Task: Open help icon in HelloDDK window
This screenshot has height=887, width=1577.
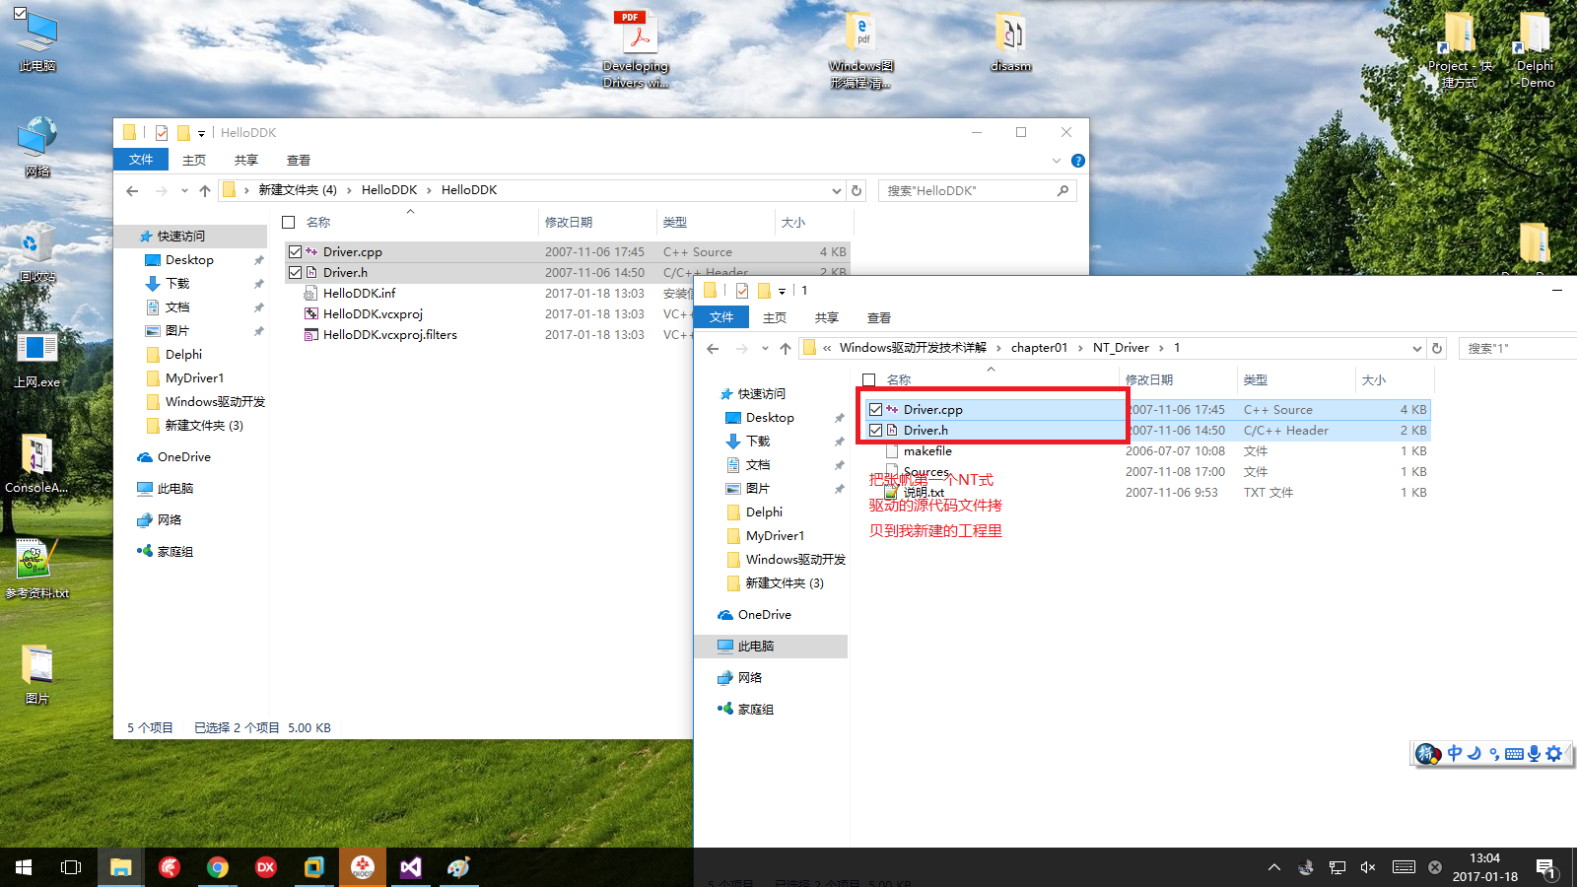Action: 1078,160
